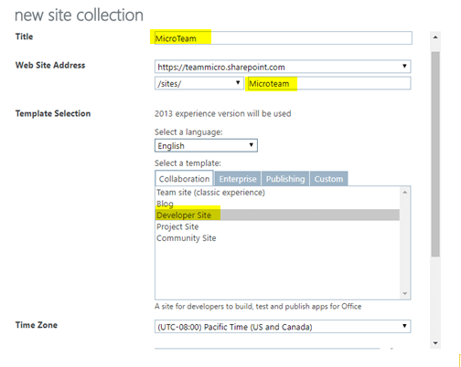461x367 pixels.
Task: Click the Microteam URL name field
Action: 328,83
